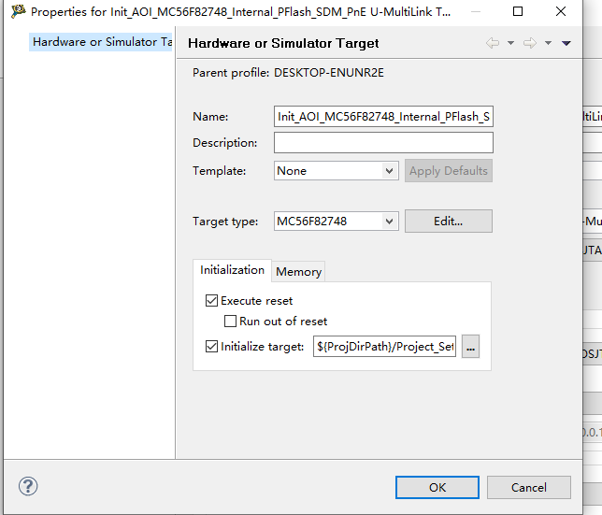The height and width of the screenshot is (515, 602).
Task: Browse for the initialization file with ellipsis button
Action: (x=471, y=347)
